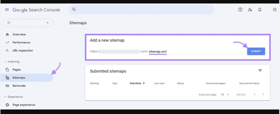280x114 pixels.
Task: Open Page experience report
Action: pyautogui.click(x=24, y=105)
